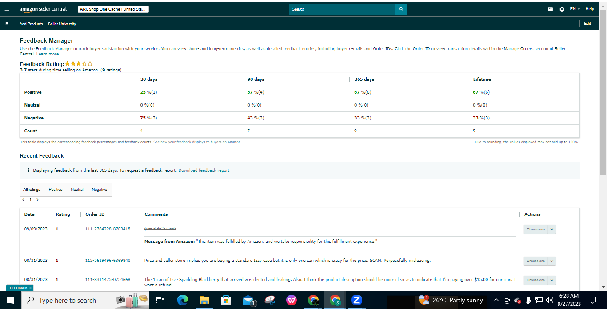Click the struck-through comment just didn't work

[160, 229]
